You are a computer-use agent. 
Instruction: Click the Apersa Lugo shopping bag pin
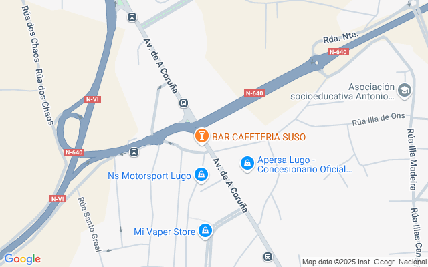point(247,164)
